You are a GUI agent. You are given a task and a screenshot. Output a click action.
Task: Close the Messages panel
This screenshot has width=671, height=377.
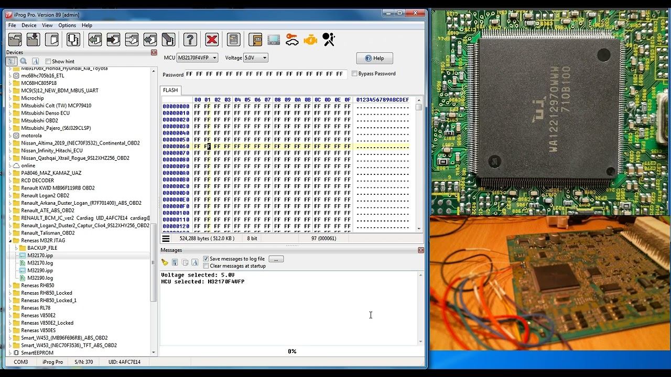pos(420,250)
